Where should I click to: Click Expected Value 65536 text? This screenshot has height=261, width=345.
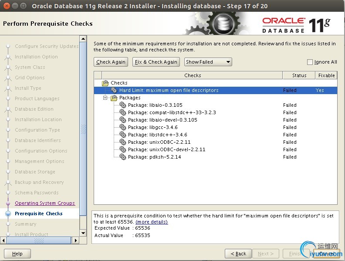point(122,228)
